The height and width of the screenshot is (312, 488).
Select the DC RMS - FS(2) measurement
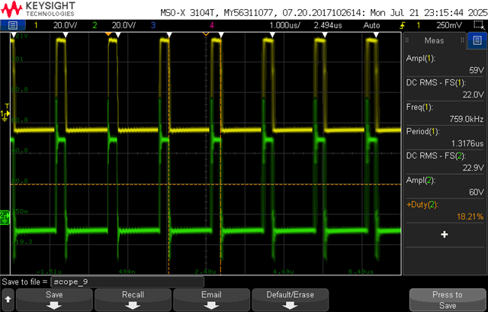point(445,161)
